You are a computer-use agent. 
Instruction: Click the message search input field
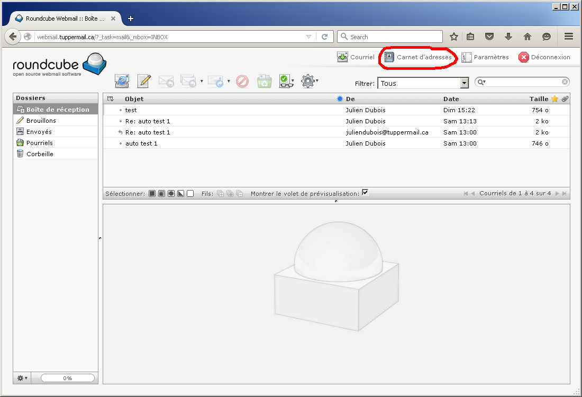click(x=523, y=82)
